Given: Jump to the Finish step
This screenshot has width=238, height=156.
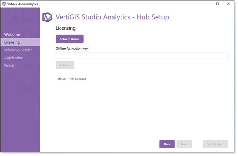Looking at the screenshot, I should click(x=9, y=66).
